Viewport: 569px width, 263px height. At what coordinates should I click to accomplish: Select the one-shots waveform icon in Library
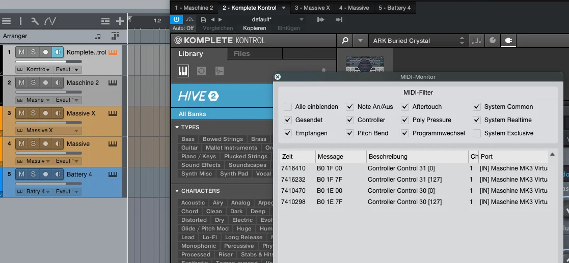click(220, 71)
